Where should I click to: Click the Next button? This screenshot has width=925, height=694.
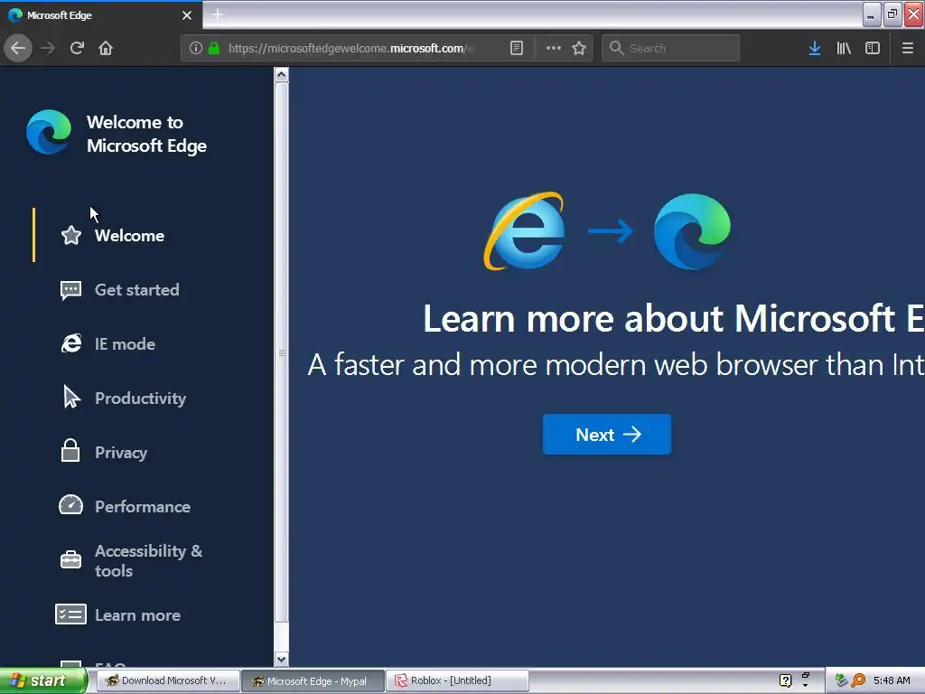click(606, 435)
